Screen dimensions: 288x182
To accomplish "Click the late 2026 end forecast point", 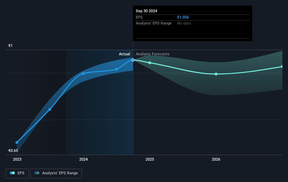I will coord(282,66).
